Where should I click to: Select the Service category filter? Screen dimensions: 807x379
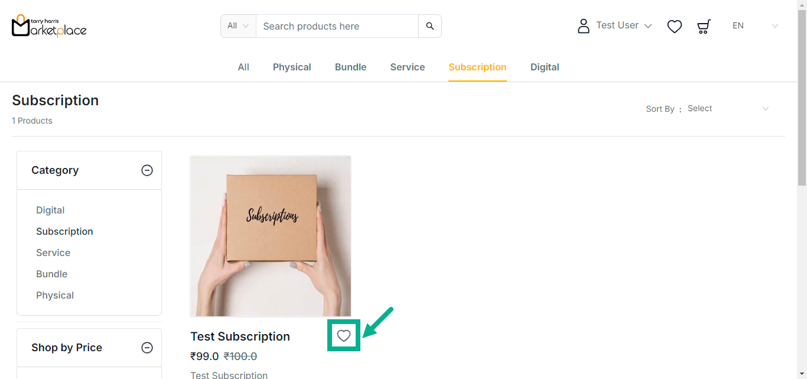53,253
